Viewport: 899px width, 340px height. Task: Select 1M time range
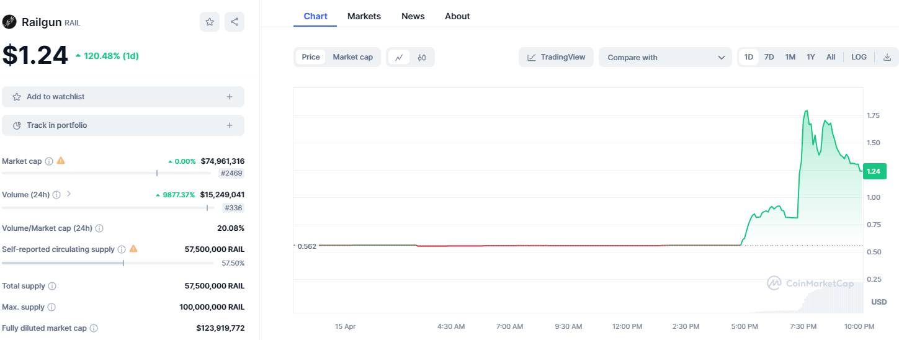click(x=790, y=57)
